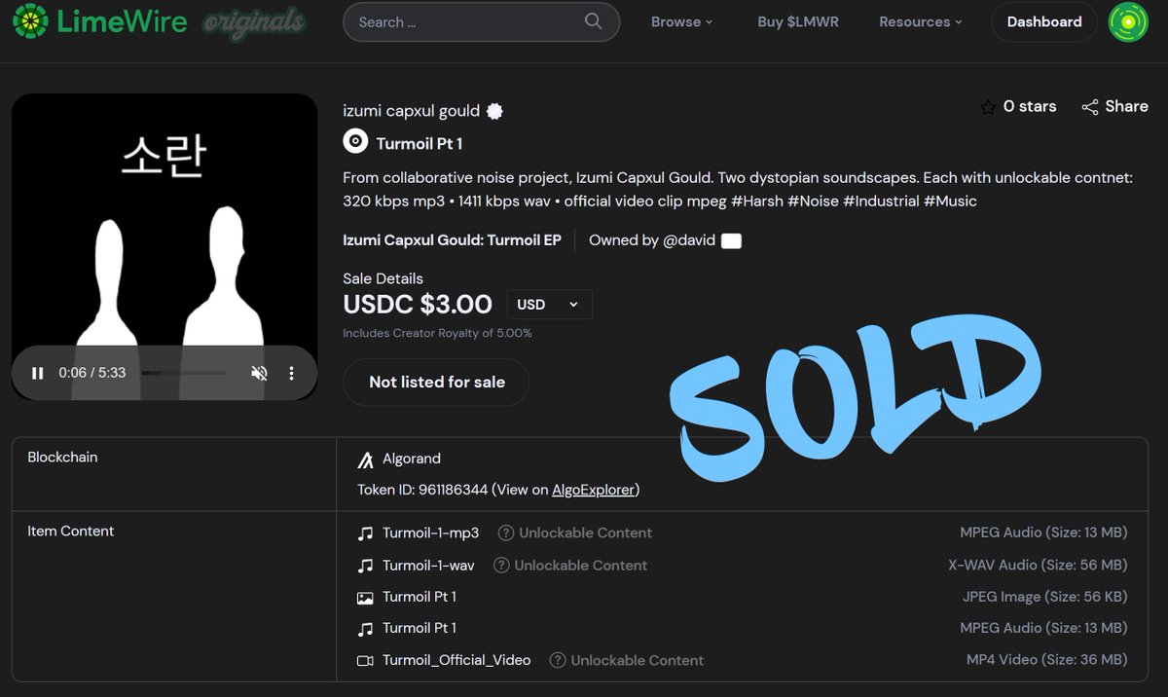This screenshot has height=697, width=1168.
Task: Open izumi capxul gould creator profile
Action: [x=412, y=111]
